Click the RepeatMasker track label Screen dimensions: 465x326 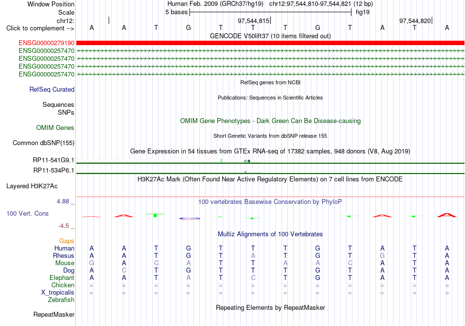54,314
